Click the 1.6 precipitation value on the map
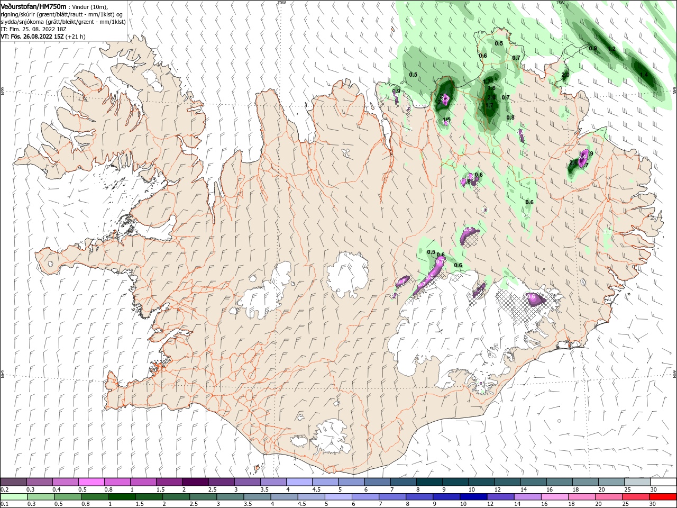677x508 pixels. coord(491,88)
